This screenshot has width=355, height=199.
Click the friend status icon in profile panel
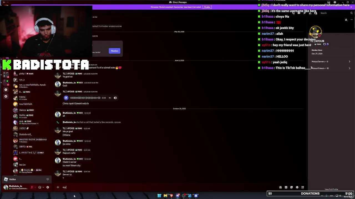pyautogui.click(x=346, y=20)
